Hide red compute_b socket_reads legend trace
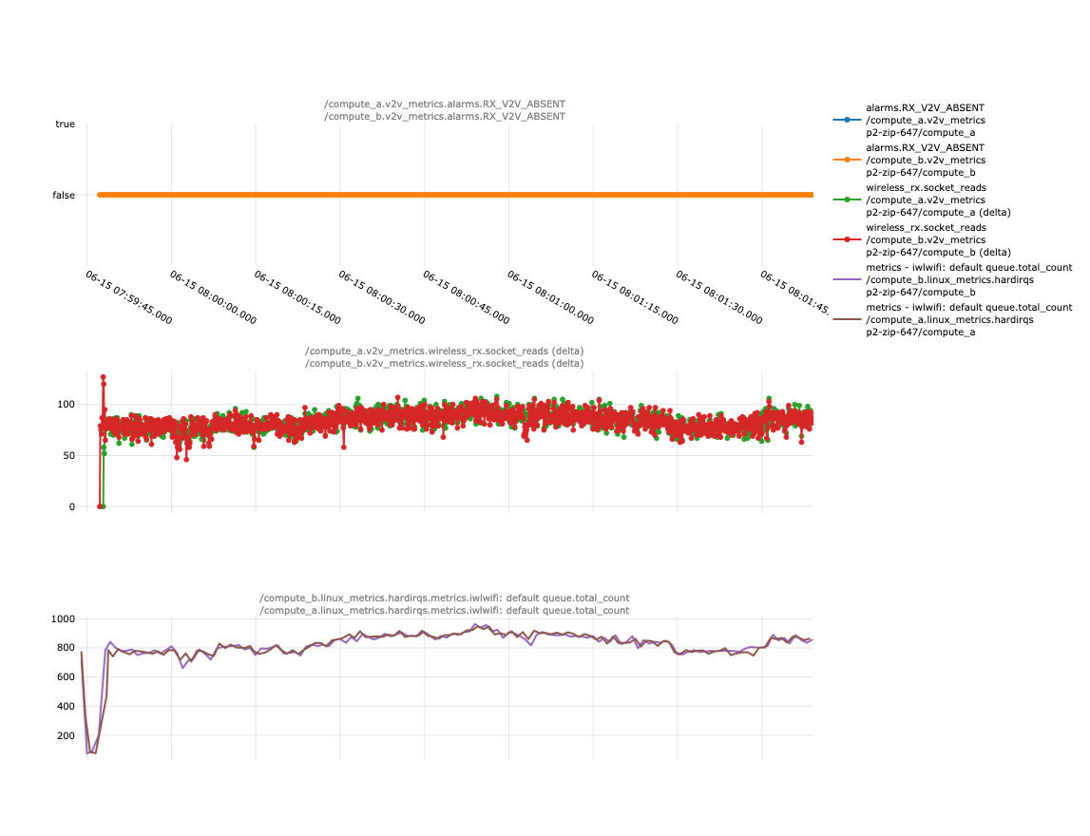The image size is (1090, 836). pyautogui.click(x=952, y=239)
